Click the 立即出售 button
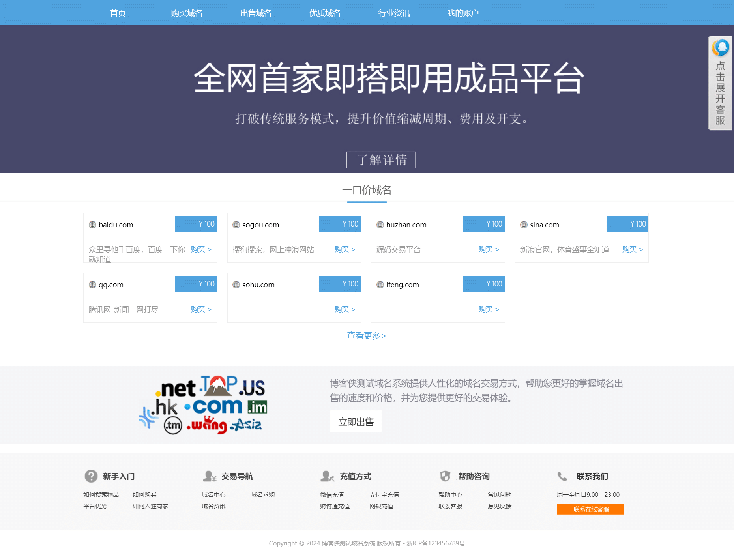The image size is (734, 556). [356, 421]
